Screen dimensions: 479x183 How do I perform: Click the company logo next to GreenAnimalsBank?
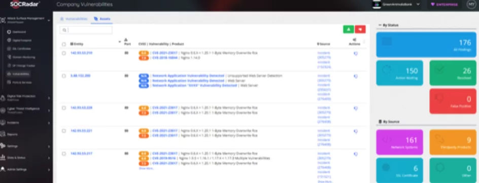tap(377, 4)
